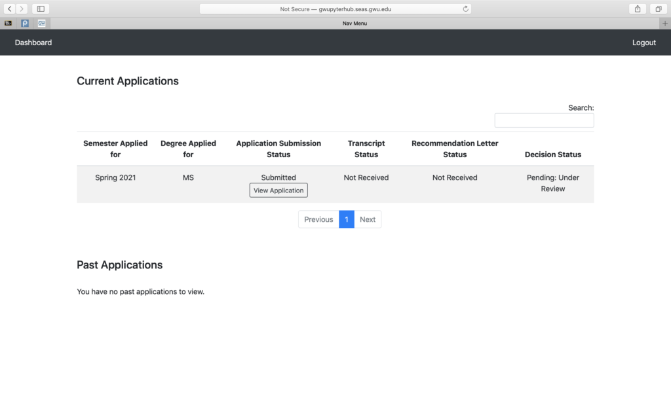Open the first black pinned tab icon
This screenshot has width=671, height=419.
[8, 23]
